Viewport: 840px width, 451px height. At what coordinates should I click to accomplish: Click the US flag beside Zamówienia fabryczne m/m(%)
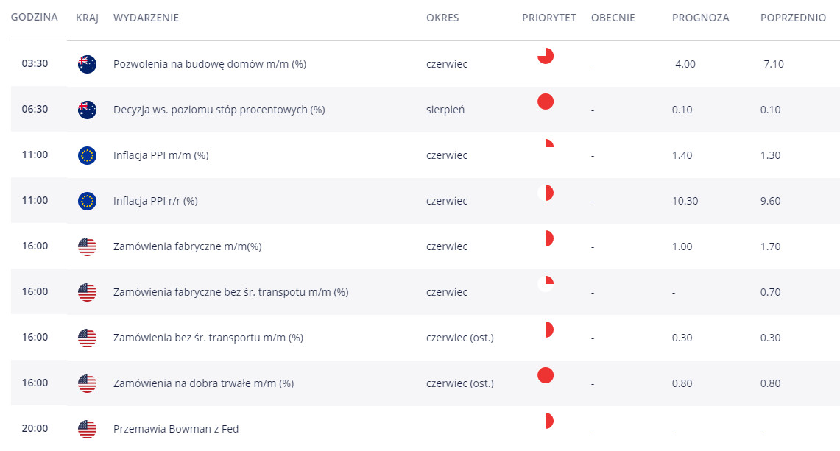click(88, 246)
